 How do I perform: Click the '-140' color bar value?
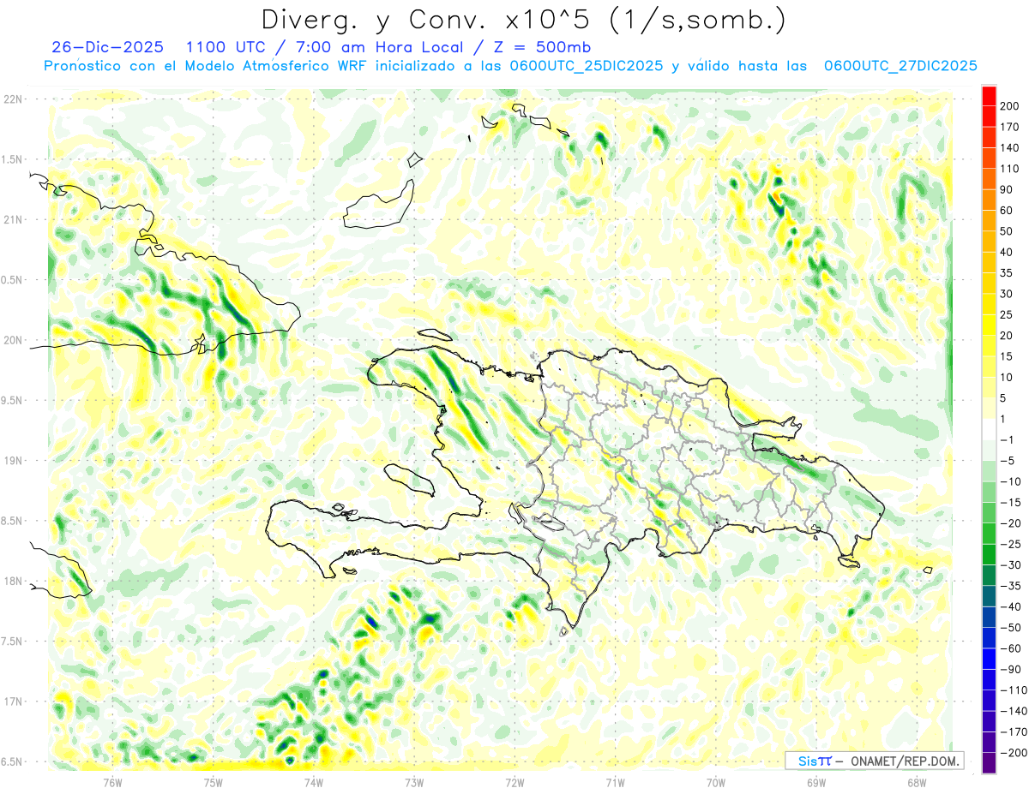1014,711
